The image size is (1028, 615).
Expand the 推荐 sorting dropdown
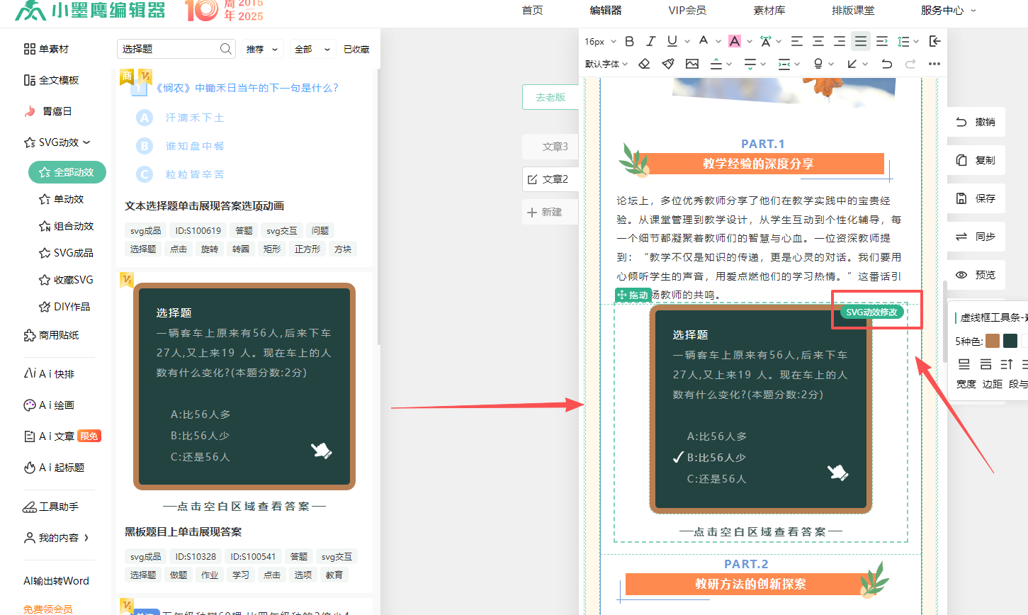(262, 49)
